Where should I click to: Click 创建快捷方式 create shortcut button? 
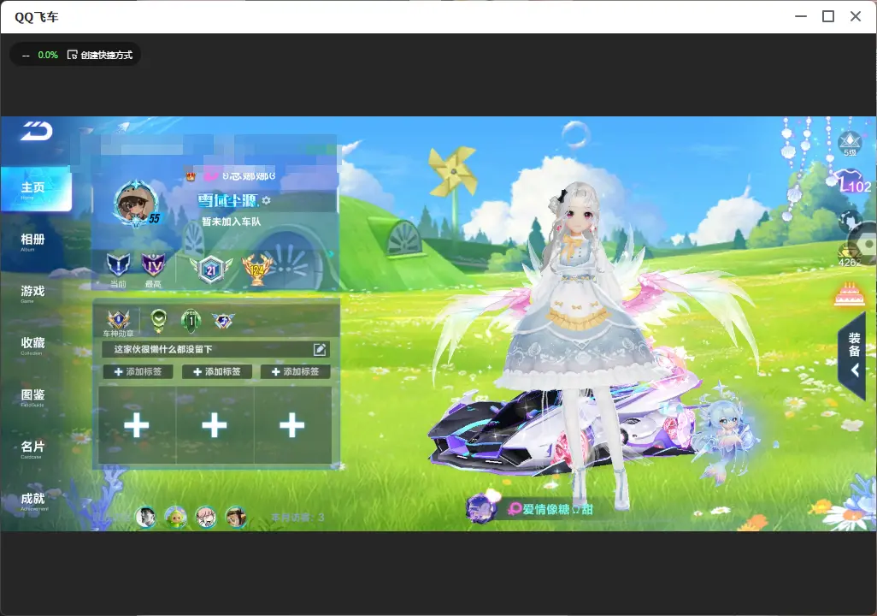click(100, 55)
